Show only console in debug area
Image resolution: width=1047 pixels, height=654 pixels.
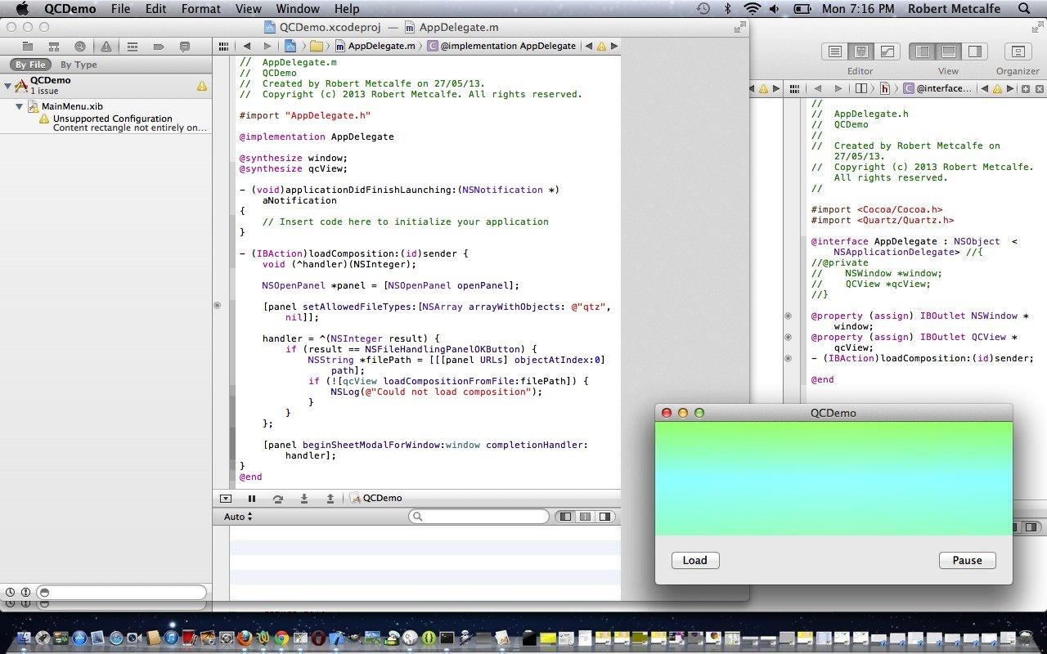(605, 517)
